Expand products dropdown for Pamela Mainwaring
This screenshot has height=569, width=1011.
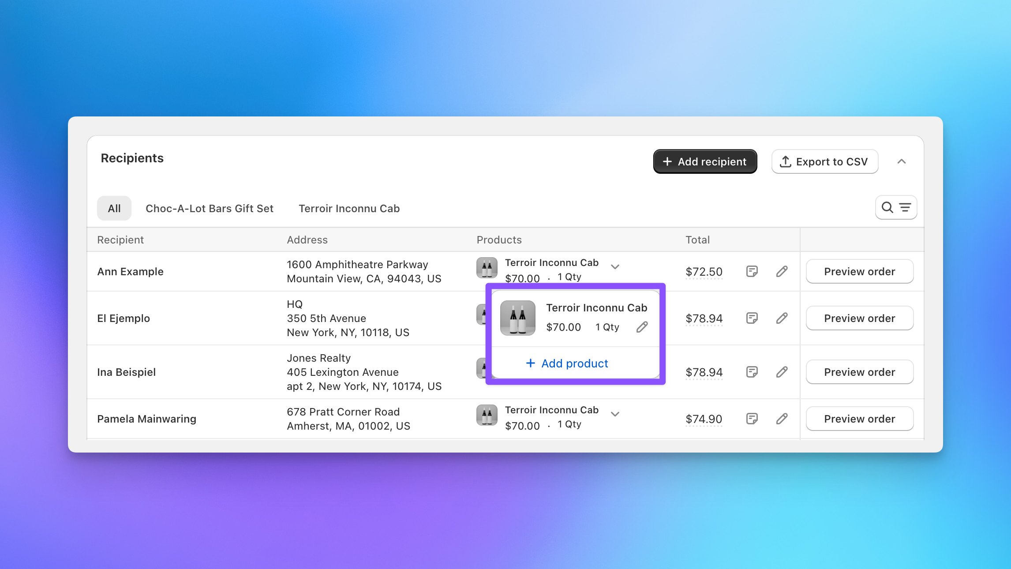[x=615, y=414]
